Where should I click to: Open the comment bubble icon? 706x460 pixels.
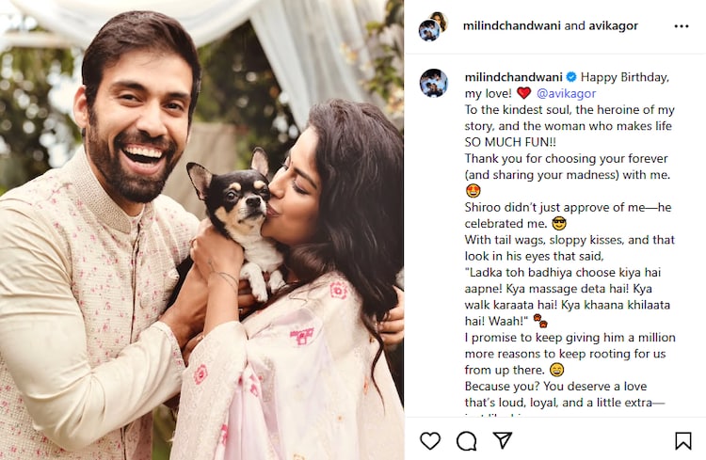[x=467, y=441]
